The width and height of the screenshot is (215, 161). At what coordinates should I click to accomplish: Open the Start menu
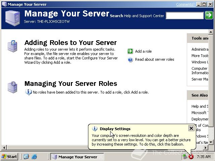pyautogui.click(x=9, y=157)
